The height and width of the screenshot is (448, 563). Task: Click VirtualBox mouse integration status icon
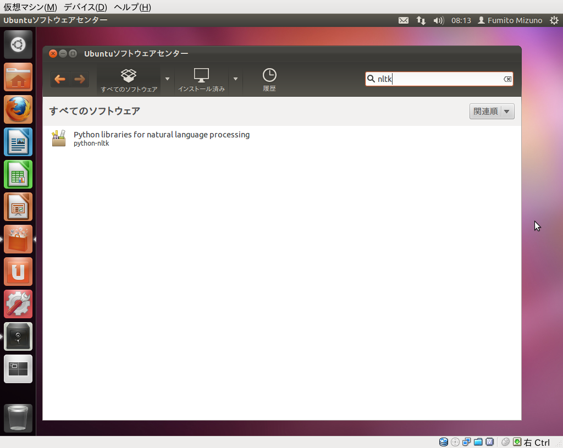click(506, 442)
